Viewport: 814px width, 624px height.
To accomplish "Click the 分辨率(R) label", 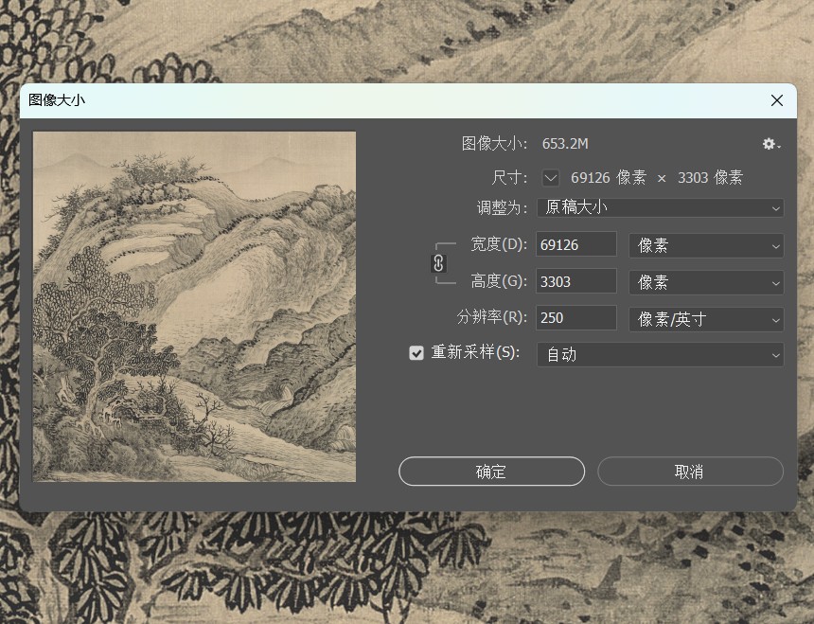I will coord(492,317).
